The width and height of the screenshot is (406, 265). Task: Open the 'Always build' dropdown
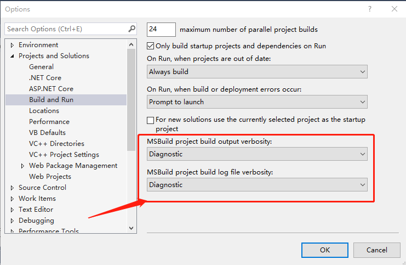click(x=258, y=72)
